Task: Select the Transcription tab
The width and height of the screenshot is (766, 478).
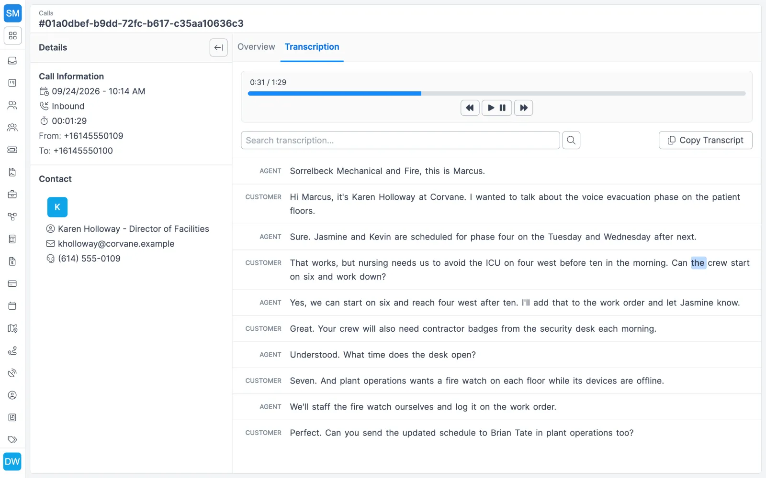Action: tap(312, 47)
